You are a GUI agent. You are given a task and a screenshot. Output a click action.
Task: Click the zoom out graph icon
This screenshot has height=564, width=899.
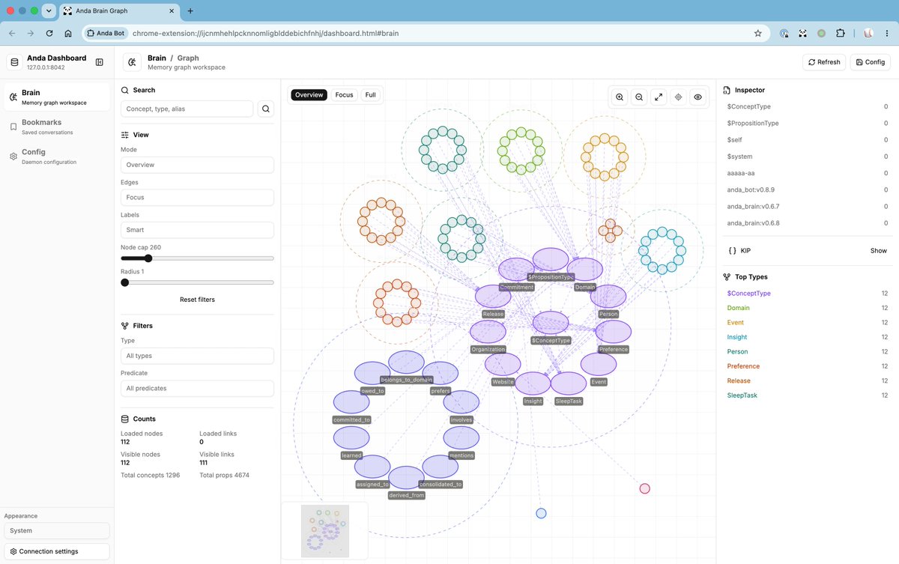(x=639, y=97)
